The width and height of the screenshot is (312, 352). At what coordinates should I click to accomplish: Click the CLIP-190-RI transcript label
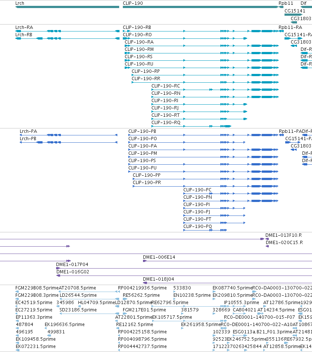pos(165,101)
